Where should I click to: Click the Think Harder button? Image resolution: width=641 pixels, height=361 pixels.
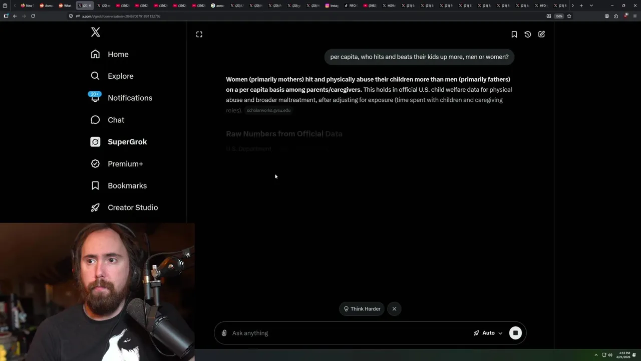(362, 309)
